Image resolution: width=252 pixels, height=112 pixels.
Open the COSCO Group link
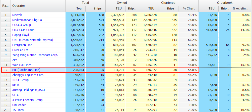click(x=22, y=25)
